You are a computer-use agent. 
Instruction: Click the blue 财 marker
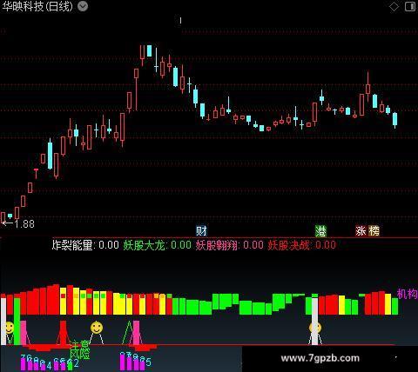pos(201,231)
